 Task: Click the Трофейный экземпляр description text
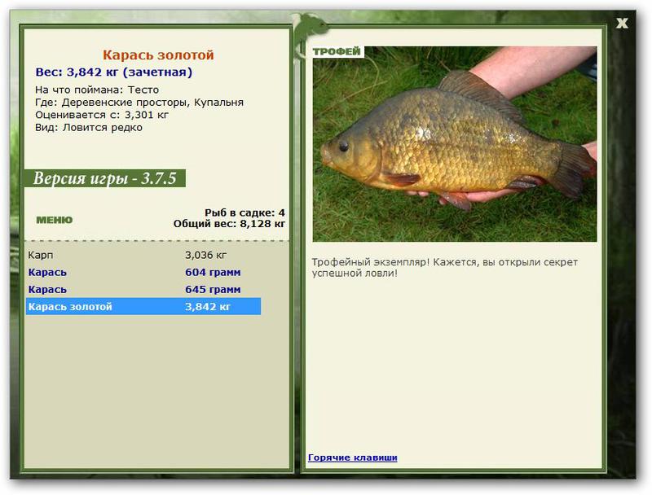click(444, 268)
